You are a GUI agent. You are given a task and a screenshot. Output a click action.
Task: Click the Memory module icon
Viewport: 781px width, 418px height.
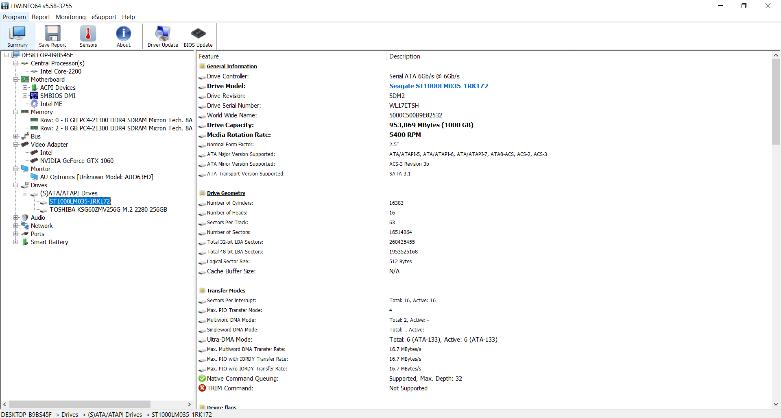coord(25,112)
